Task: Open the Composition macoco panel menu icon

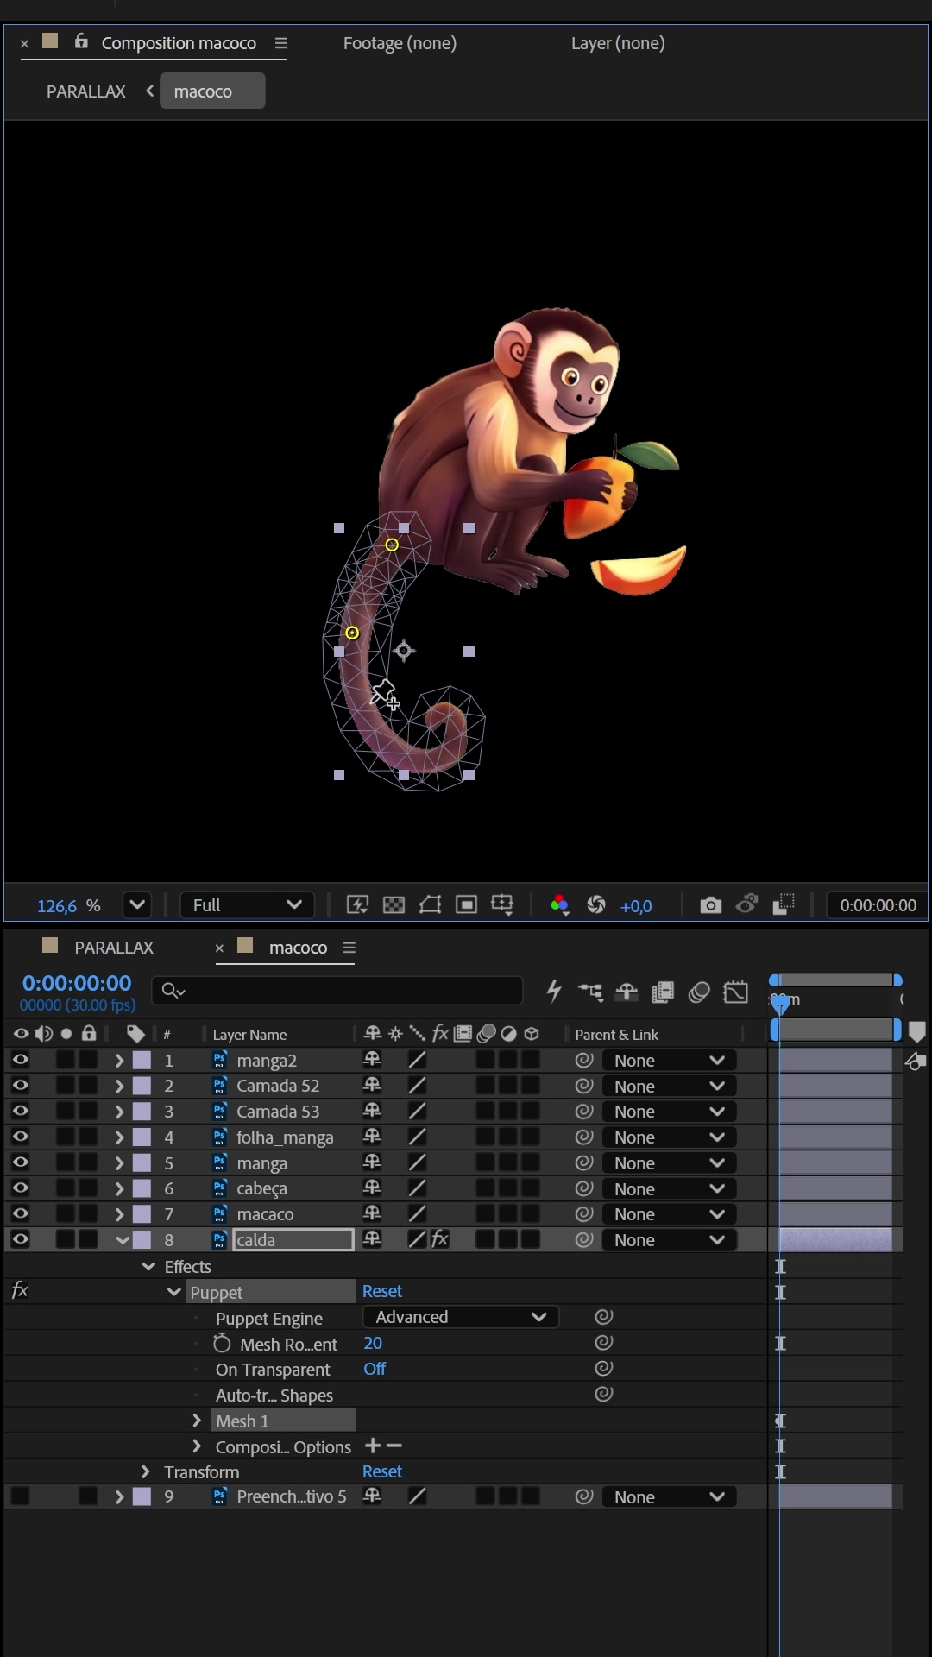Action: [x=281, y=43]
